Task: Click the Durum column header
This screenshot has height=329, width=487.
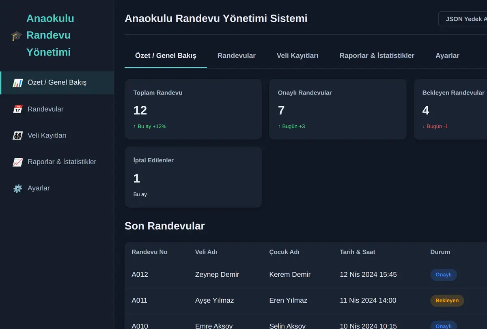Action: [x=440, y=252]
